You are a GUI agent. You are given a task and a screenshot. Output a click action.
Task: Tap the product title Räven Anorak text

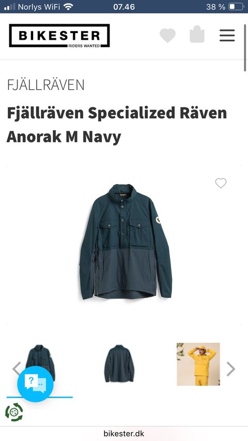pyautogui.click(x=117, y=125)
